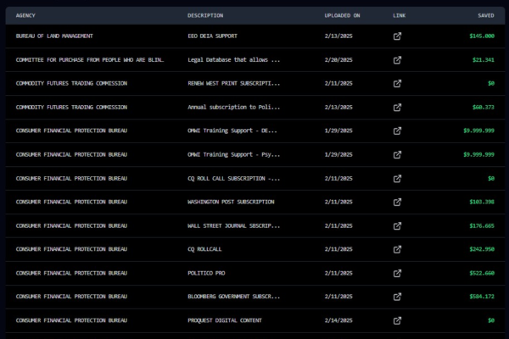Sort by the UPLOADED ON column header
Screen dimensions: 509x339
tap(342, 15)
